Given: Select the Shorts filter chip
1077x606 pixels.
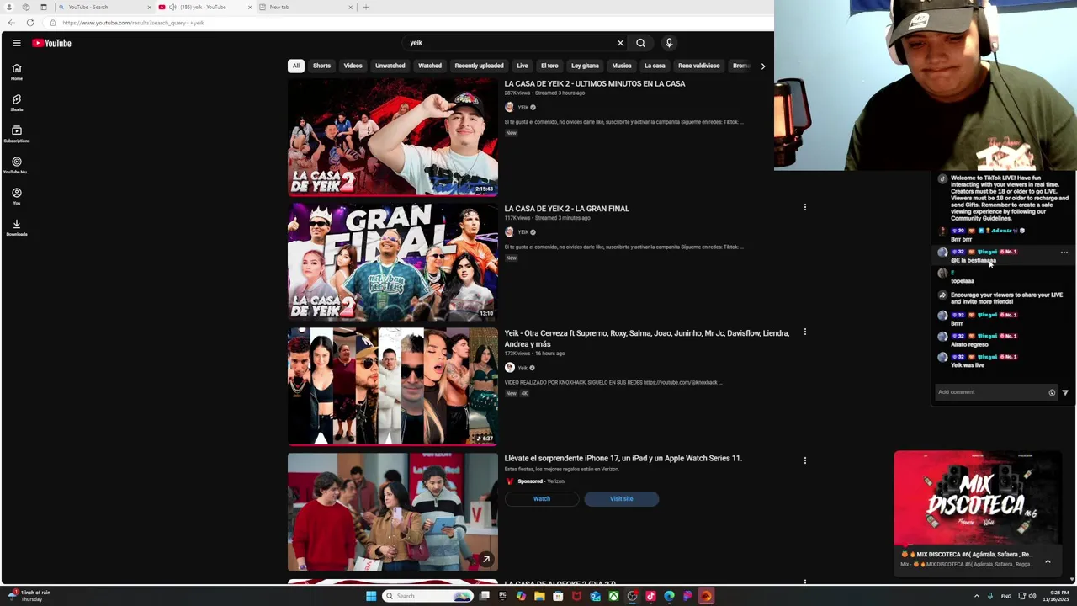Looking at the screenshot, I should click(x=321, y=66).
